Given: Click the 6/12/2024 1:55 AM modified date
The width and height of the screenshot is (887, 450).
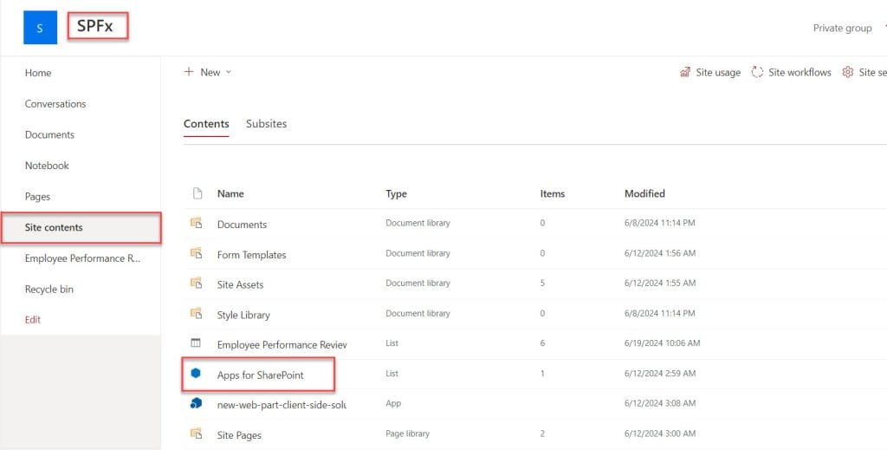Looking at the screenshot, I should (x=660, y=283).
